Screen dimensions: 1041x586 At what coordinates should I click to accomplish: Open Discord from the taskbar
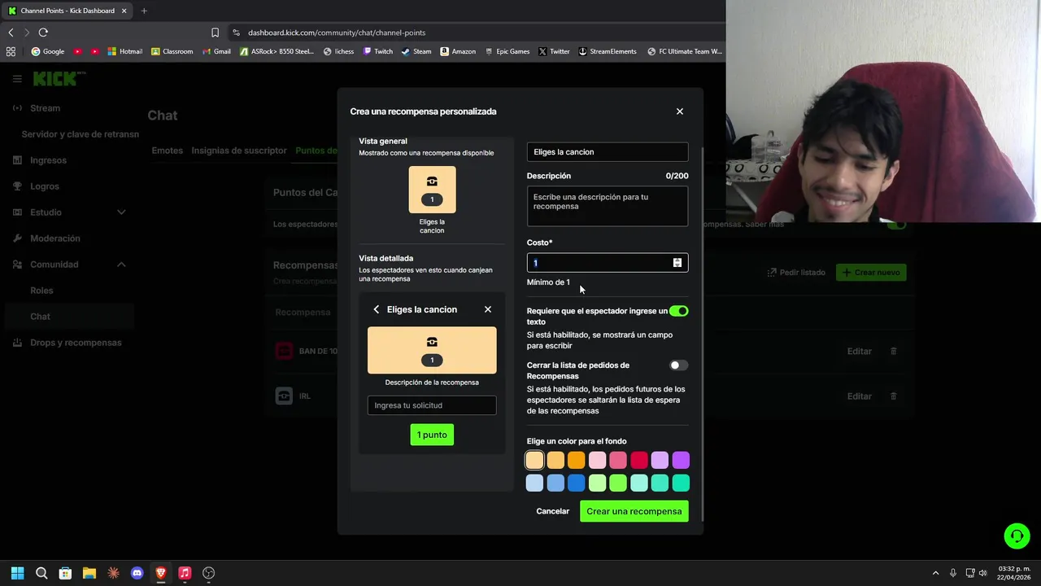click(137, 573)
